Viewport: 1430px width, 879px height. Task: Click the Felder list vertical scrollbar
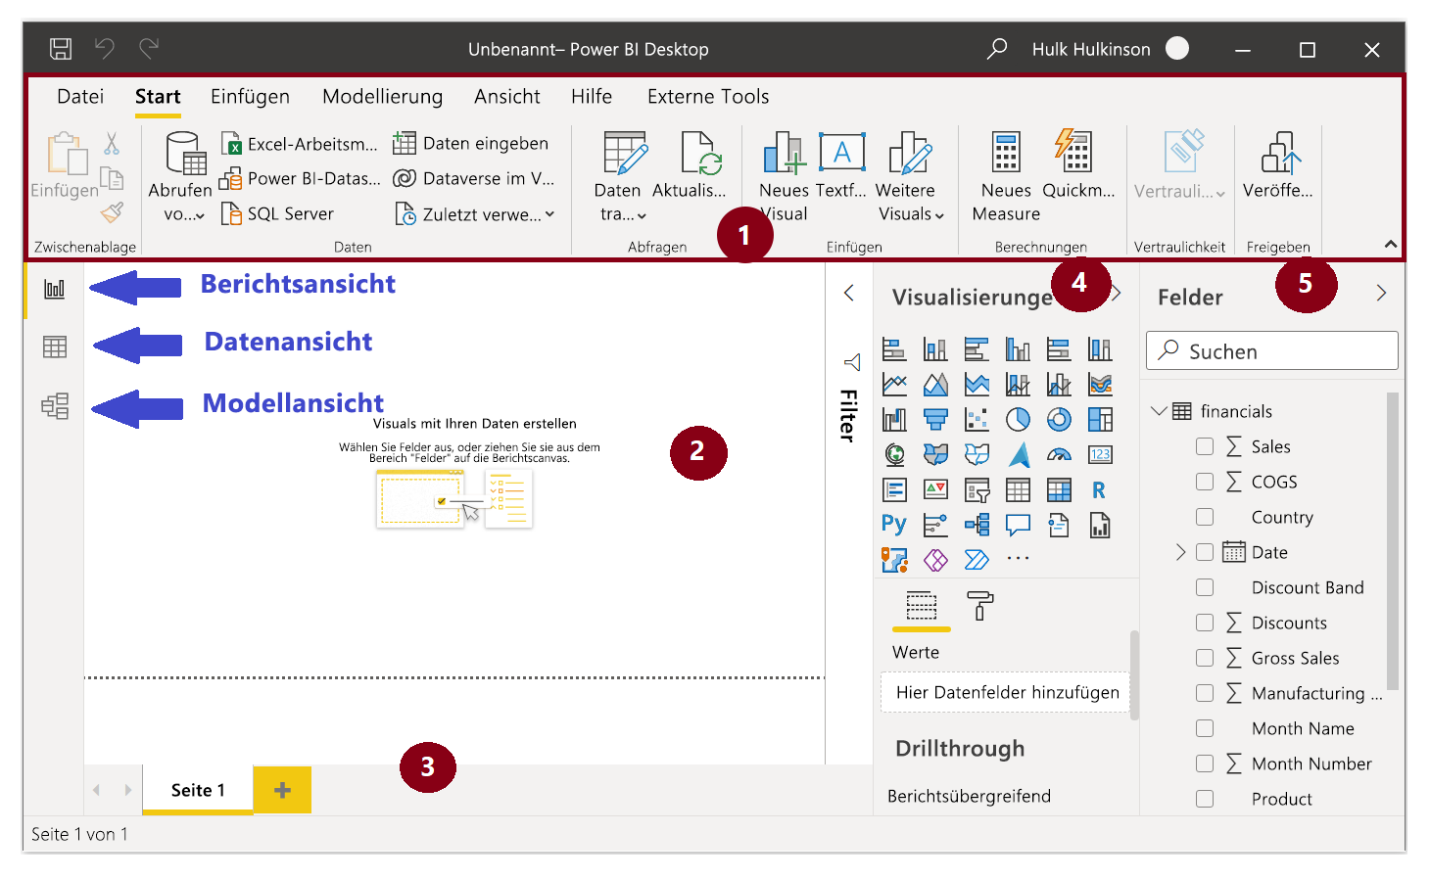(1393, 541)
